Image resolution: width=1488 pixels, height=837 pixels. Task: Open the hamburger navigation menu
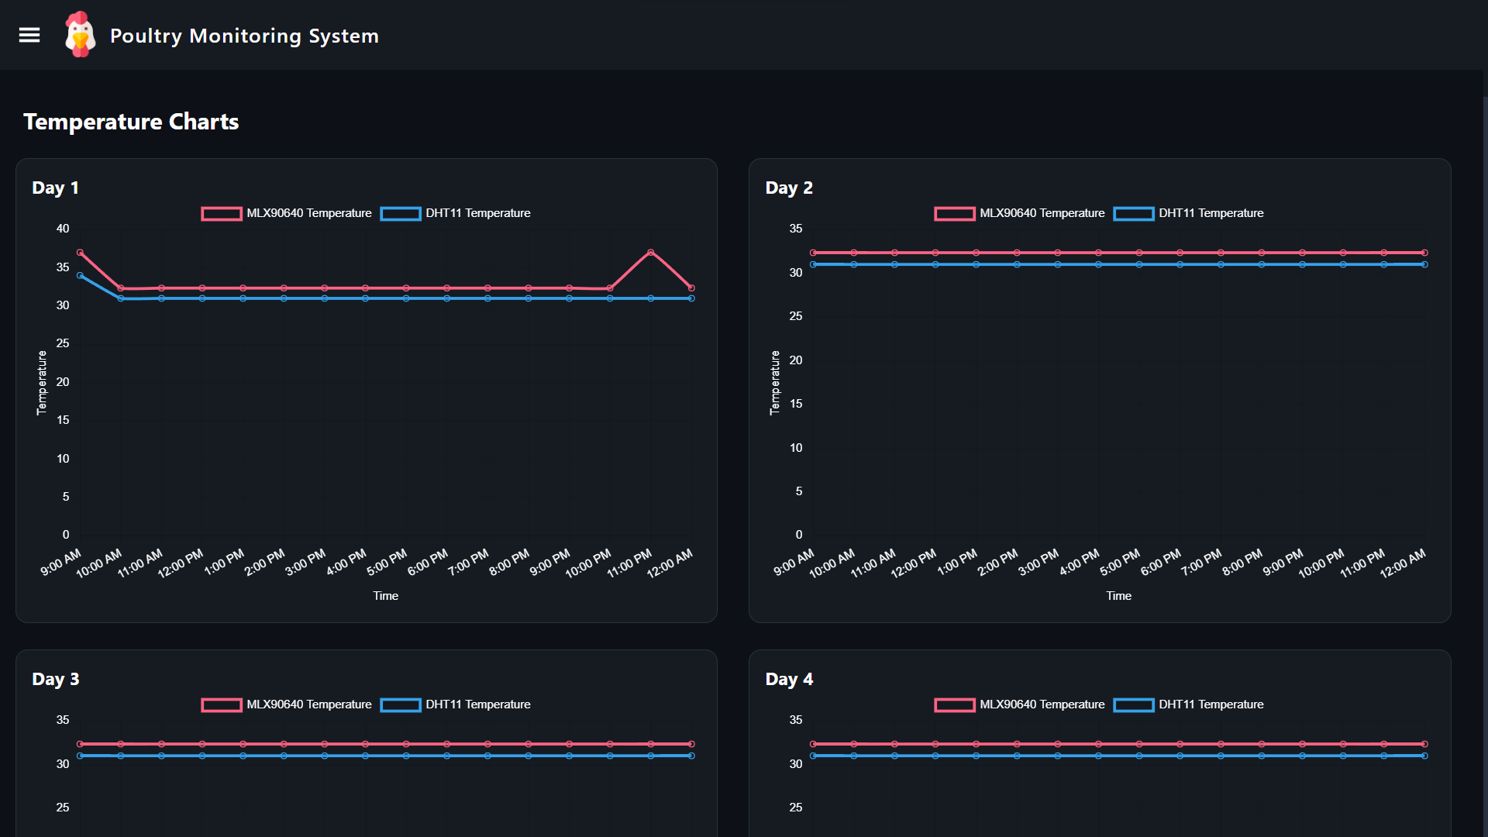[x=29, y=35]
